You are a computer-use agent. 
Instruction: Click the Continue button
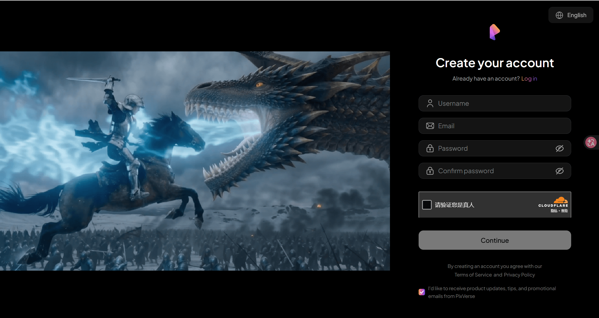495,240
